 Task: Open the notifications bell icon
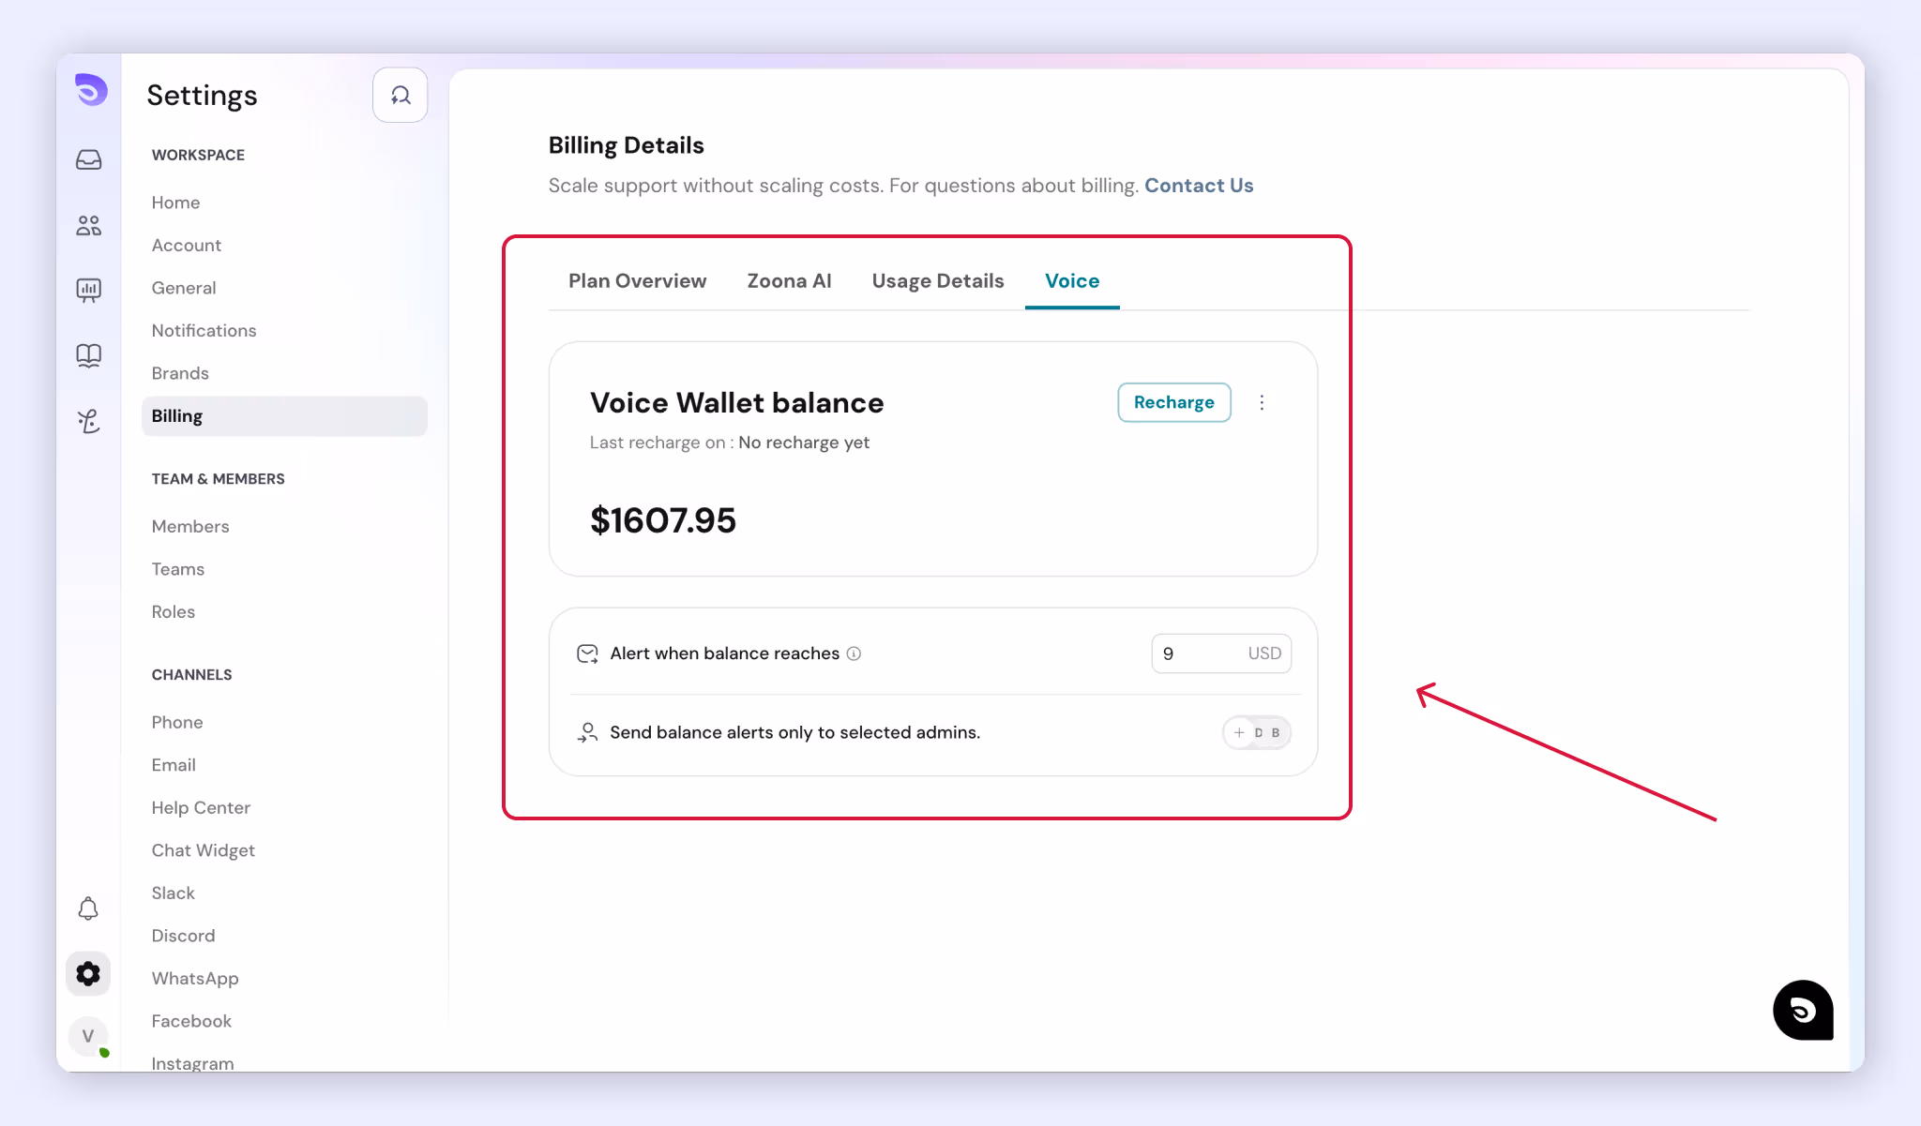[88, 908]
